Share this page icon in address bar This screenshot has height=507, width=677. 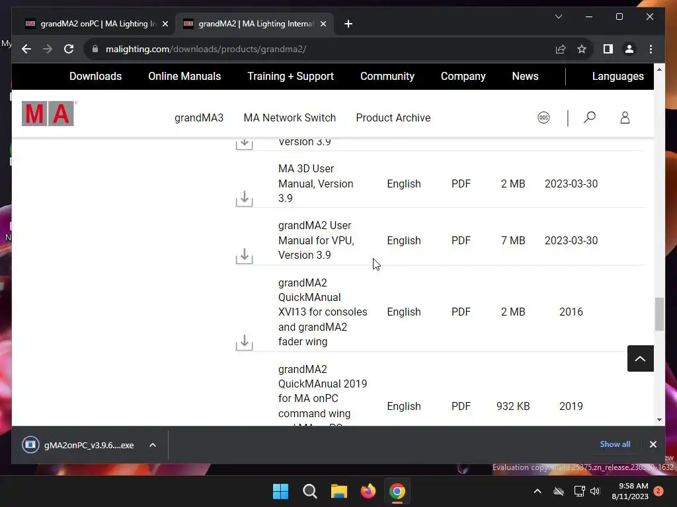point(561,49)
